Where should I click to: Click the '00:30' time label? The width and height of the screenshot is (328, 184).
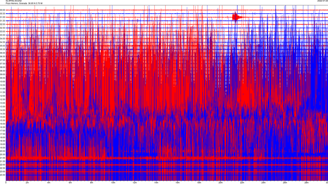tap(2, 14)
